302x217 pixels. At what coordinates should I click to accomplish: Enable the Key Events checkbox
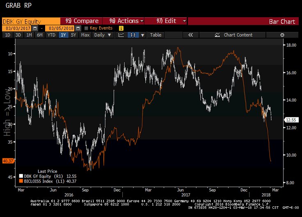(86, 28)
